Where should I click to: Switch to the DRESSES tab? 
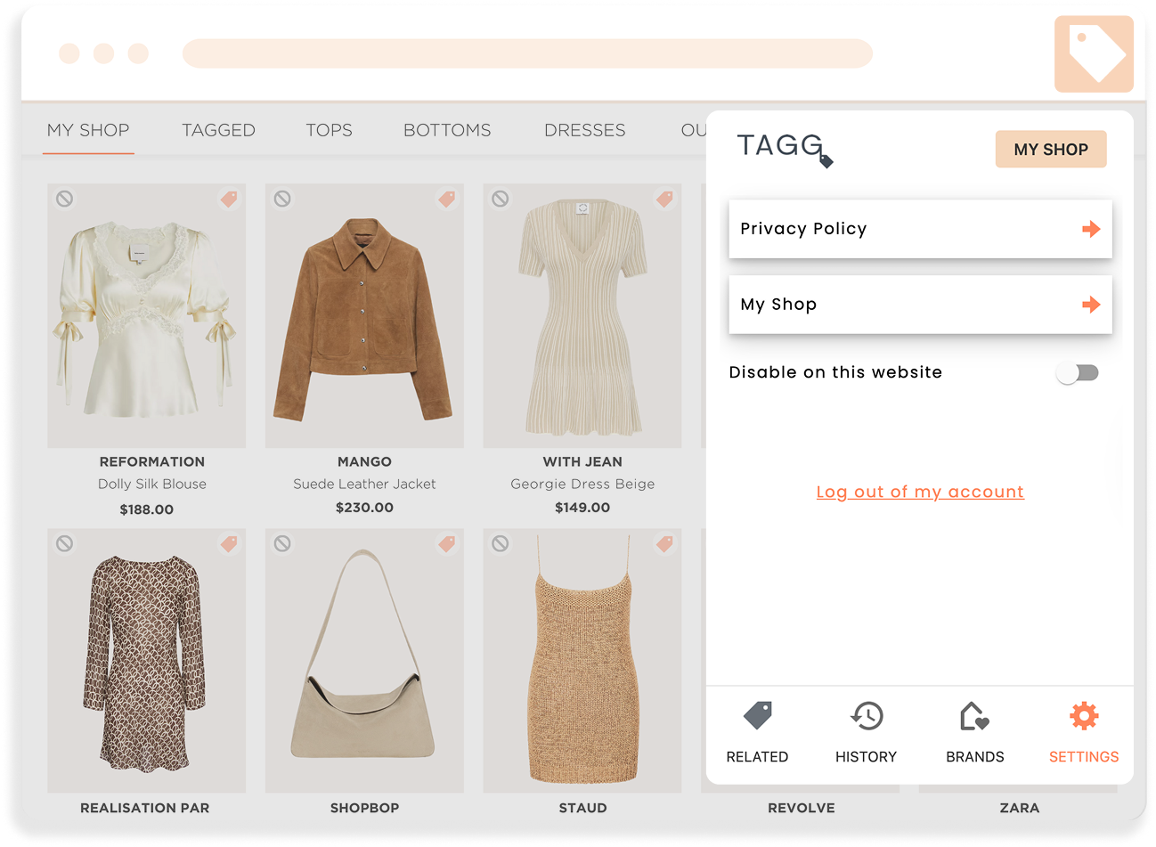pyautogui.click(x=584, y=130)
